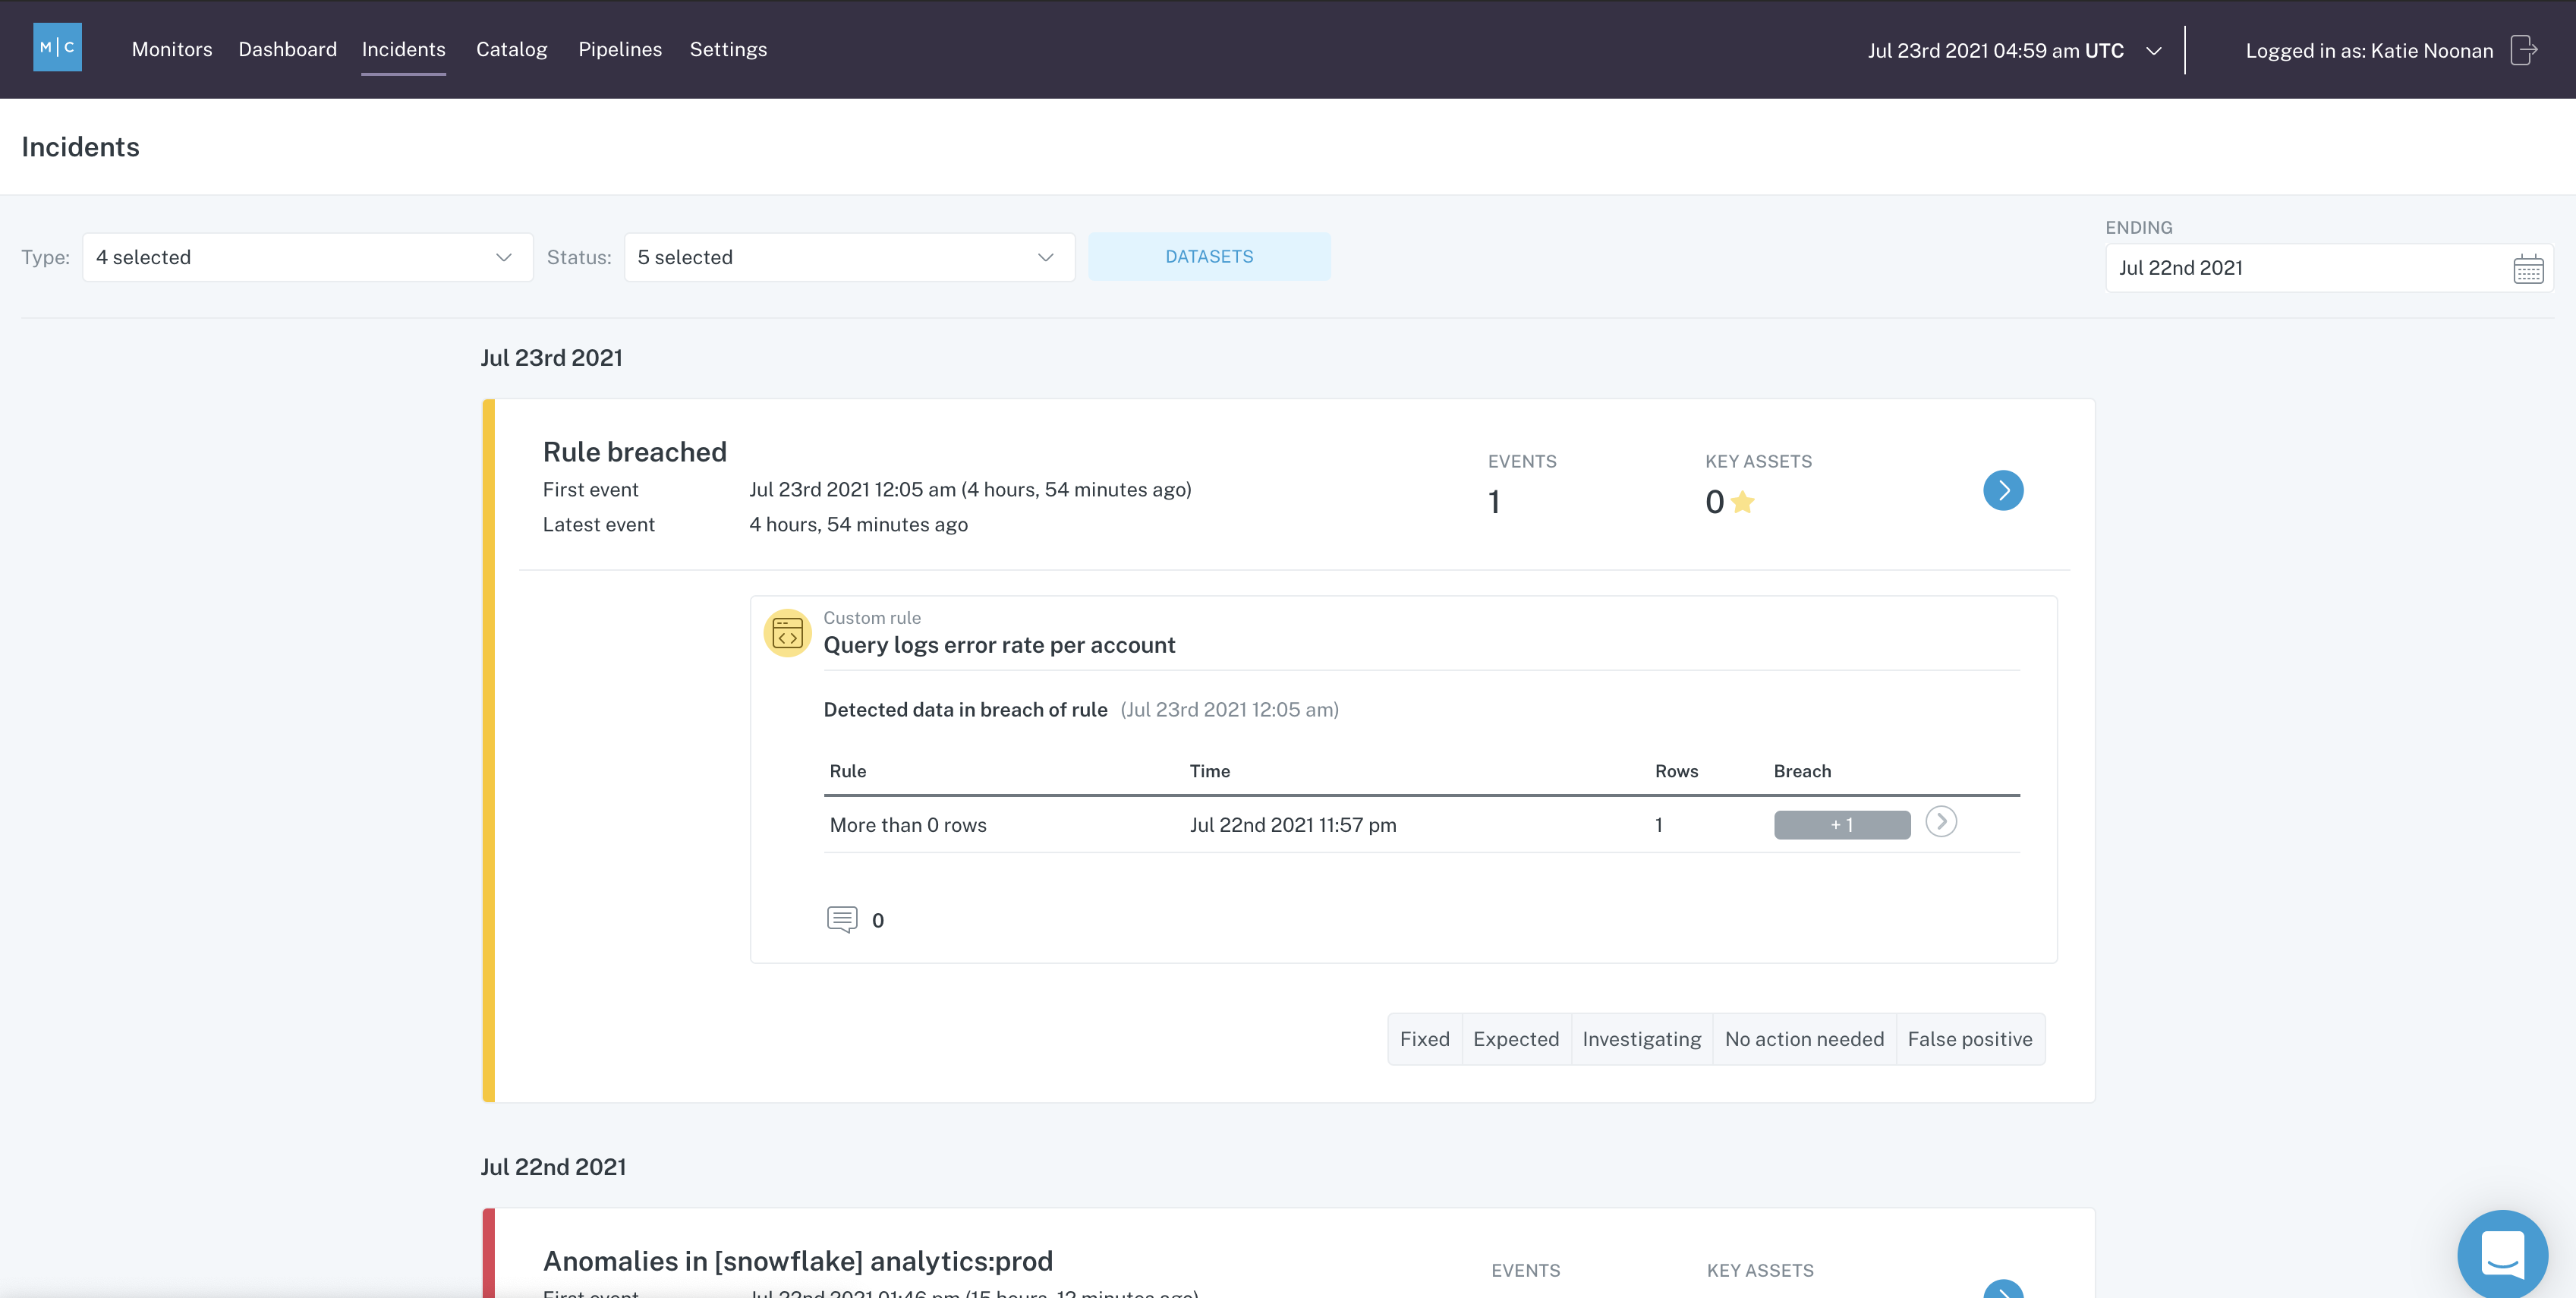The width and height of the screenshot is (2576, 1298).
Task: Open the chat support bubble
Action: 2502,1253
